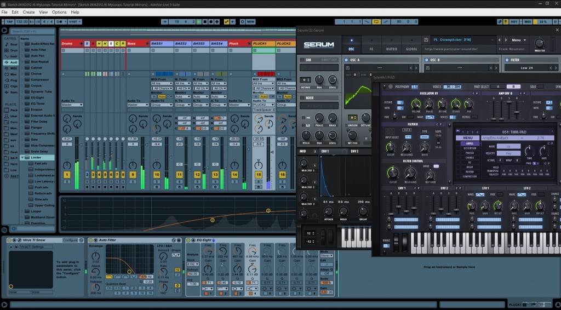
Task: Start playback with transport Play button
Action: tap(199, 22)
